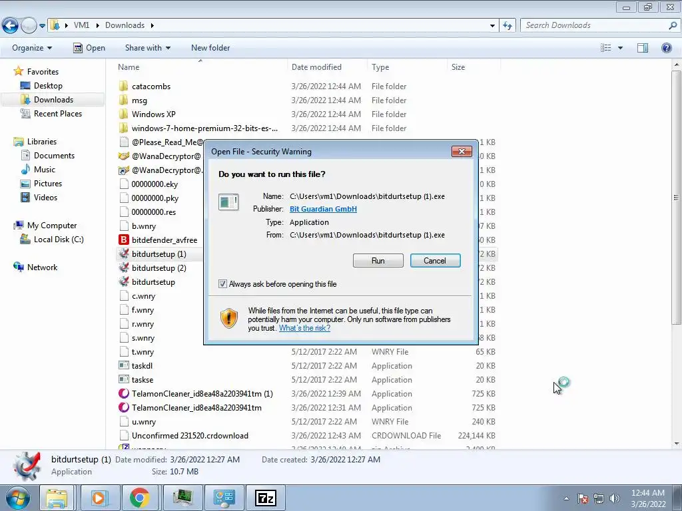Open the recent pages dropdown next to Forward
The width and height of the screenshot is (682, 511).
tap(42, 26)
